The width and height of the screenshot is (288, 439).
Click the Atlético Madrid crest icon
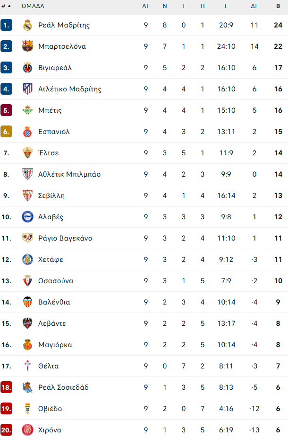(x=27, y=89)
